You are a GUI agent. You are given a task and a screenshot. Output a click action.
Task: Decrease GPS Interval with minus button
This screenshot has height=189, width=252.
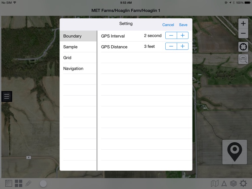(x=171, y=36)
